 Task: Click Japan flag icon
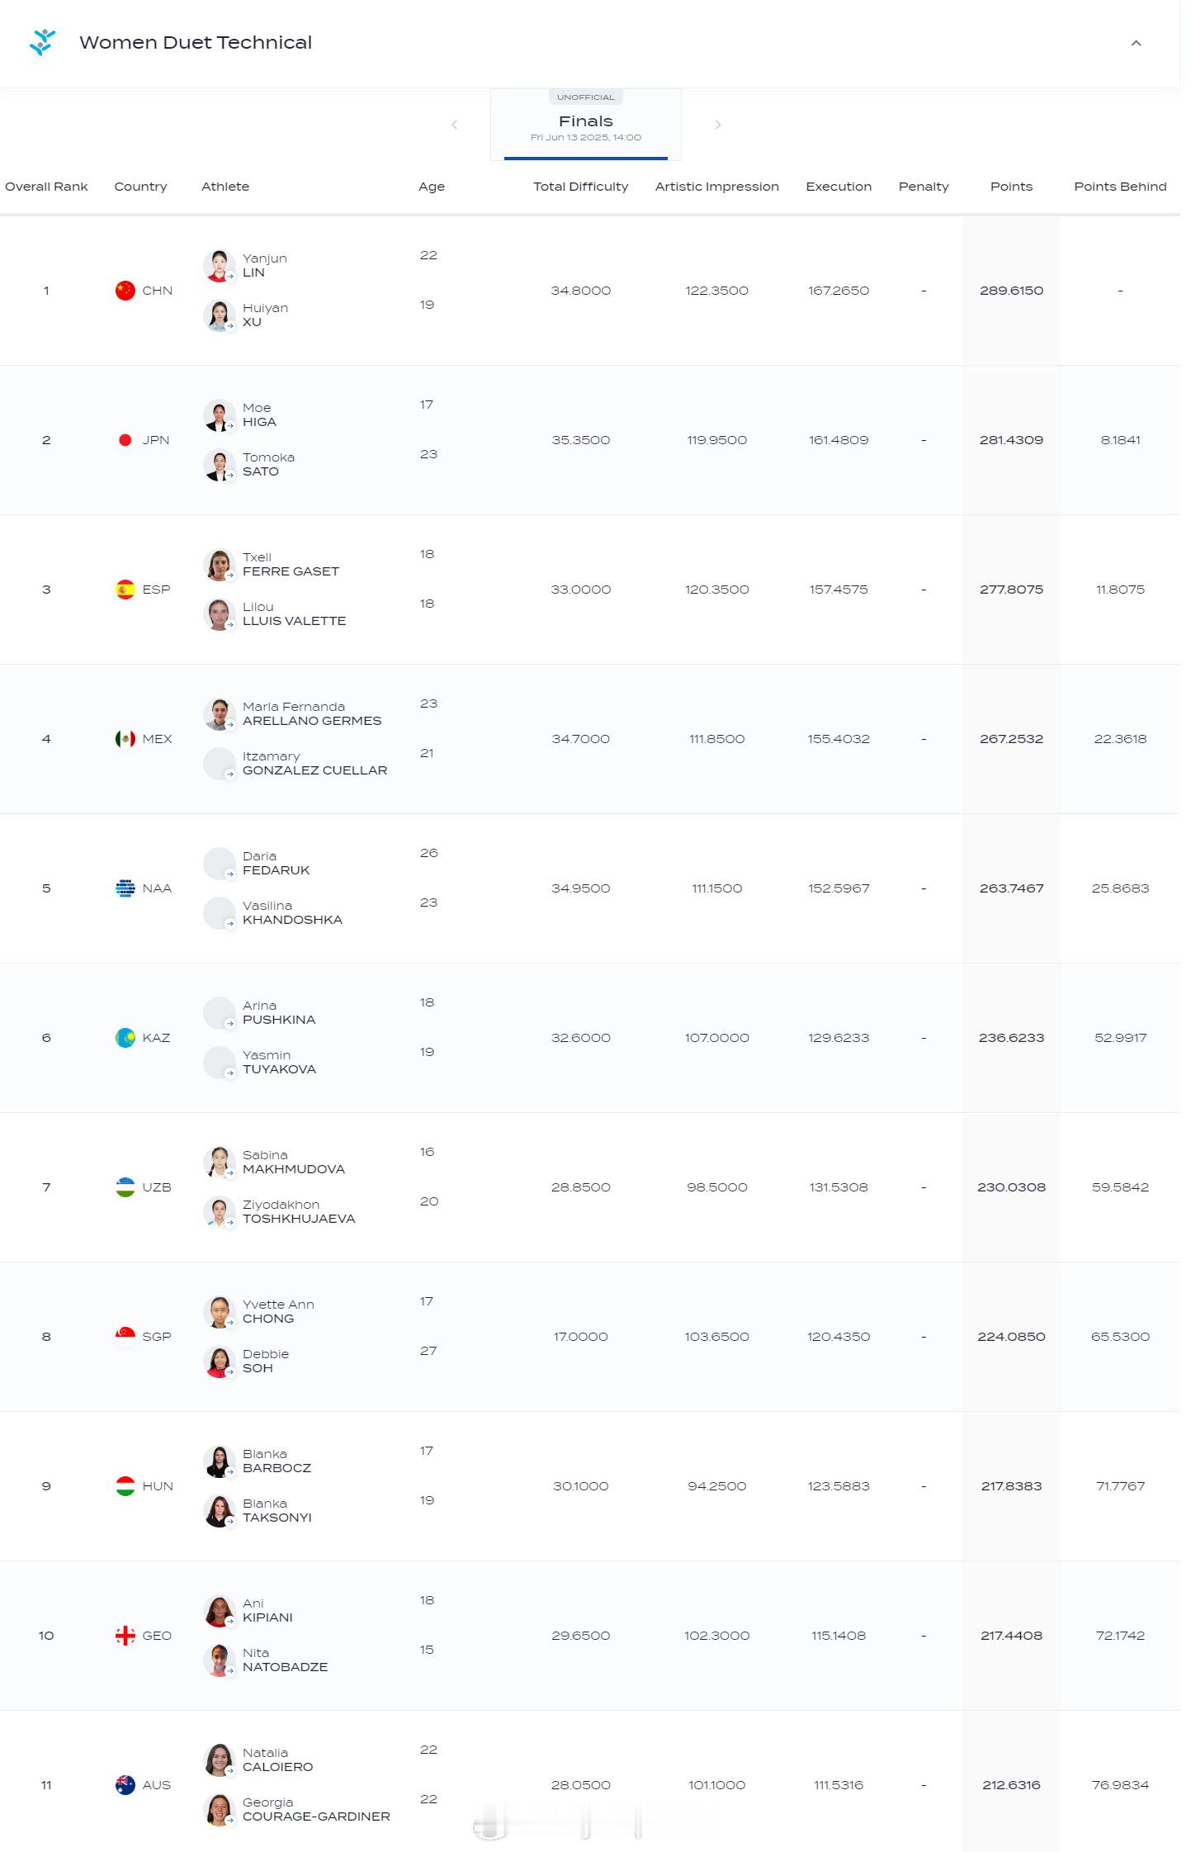pos(125,440)
